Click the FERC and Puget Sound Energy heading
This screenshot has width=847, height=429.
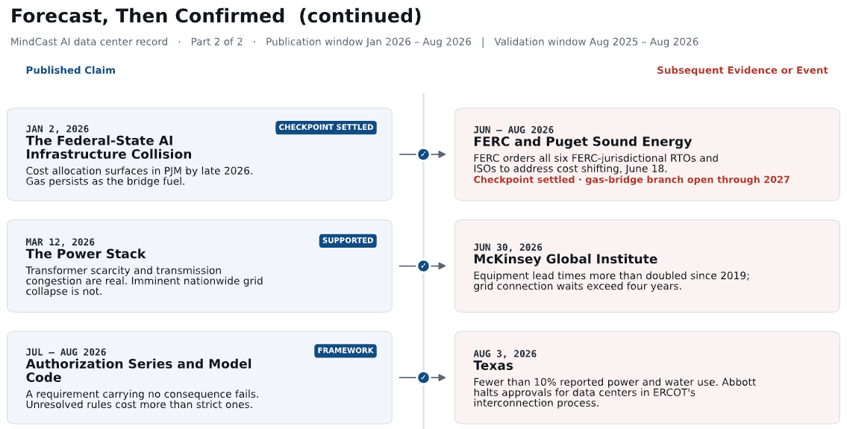(582, 142)
